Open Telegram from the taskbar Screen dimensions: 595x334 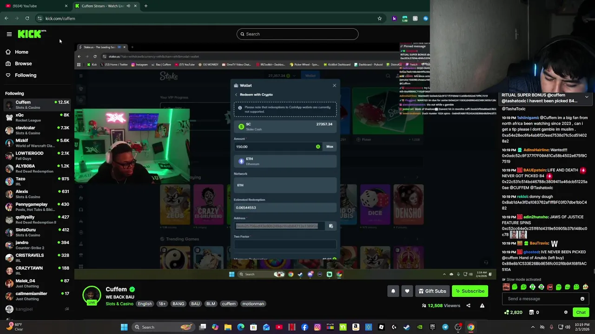click(445, 327)
